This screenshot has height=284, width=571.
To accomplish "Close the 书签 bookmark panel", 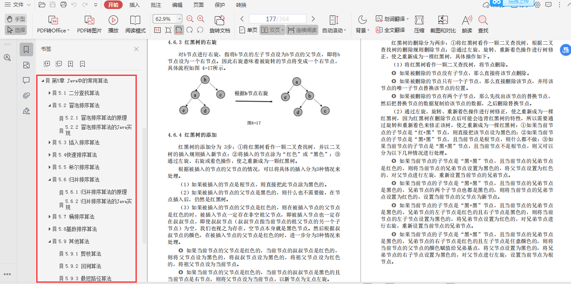I will 136,49.
